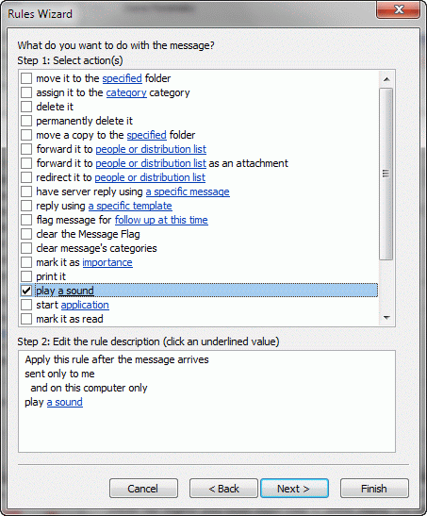Open the 'application' link in start action
Screen dimensions: 427x516
(85, 305)
